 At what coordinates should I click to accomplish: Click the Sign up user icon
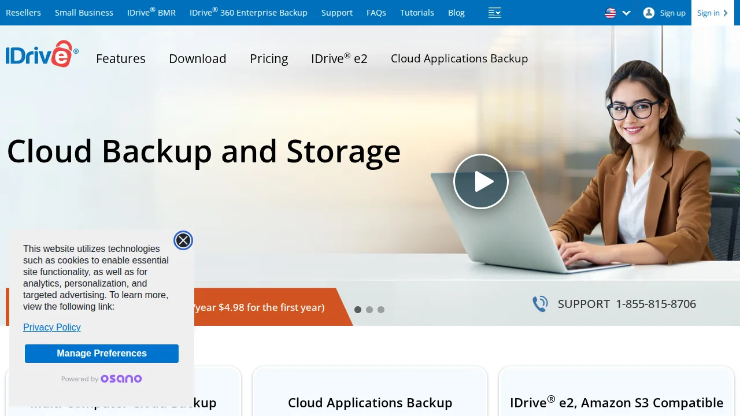649,13
